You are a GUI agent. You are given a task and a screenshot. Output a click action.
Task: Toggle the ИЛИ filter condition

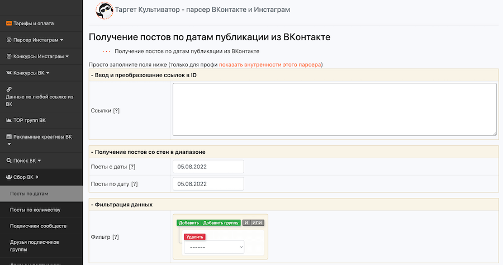pyautogui.click(x=257, y=223)
